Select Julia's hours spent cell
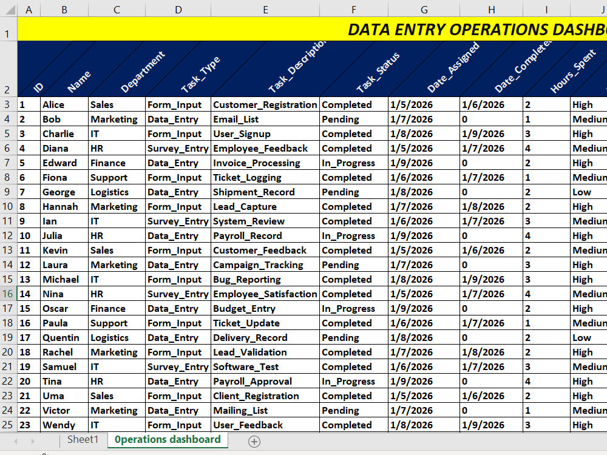 pyautogui.click(x=546, y=235)
